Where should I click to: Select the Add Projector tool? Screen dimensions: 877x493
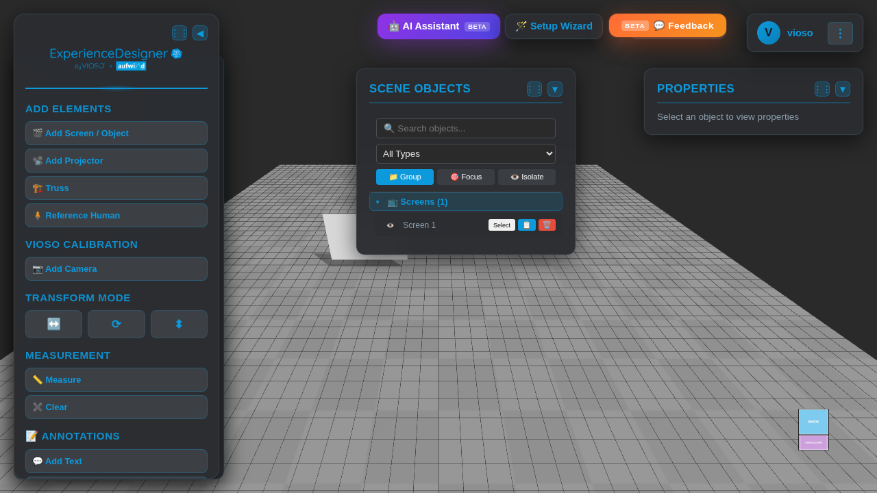click(x=116, y=160)
